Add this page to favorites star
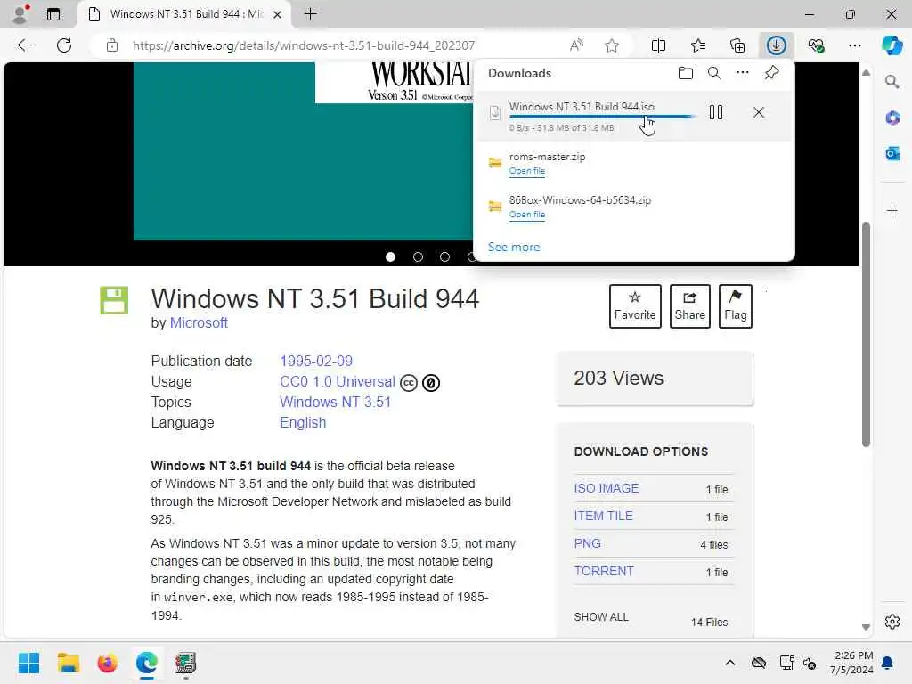 tap(611, 45)
